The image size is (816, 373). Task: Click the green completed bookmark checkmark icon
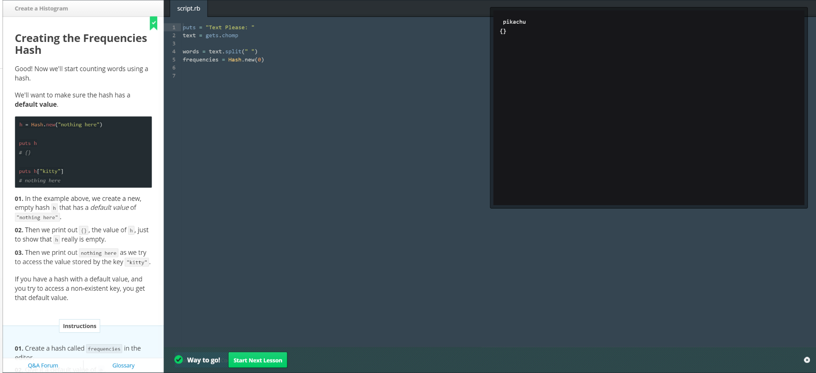[153, 23]
